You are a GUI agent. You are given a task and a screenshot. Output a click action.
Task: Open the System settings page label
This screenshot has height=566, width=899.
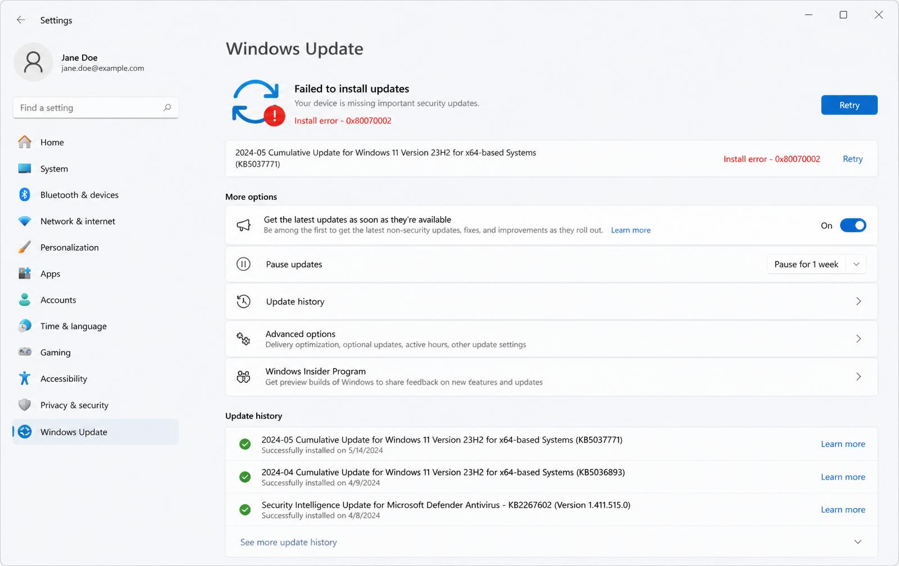pyautogui.click(x=54, y=168)
